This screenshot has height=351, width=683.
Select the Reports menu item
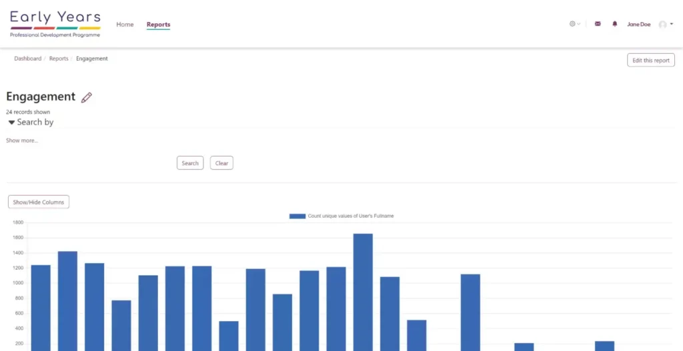click(x=158, y=25)
